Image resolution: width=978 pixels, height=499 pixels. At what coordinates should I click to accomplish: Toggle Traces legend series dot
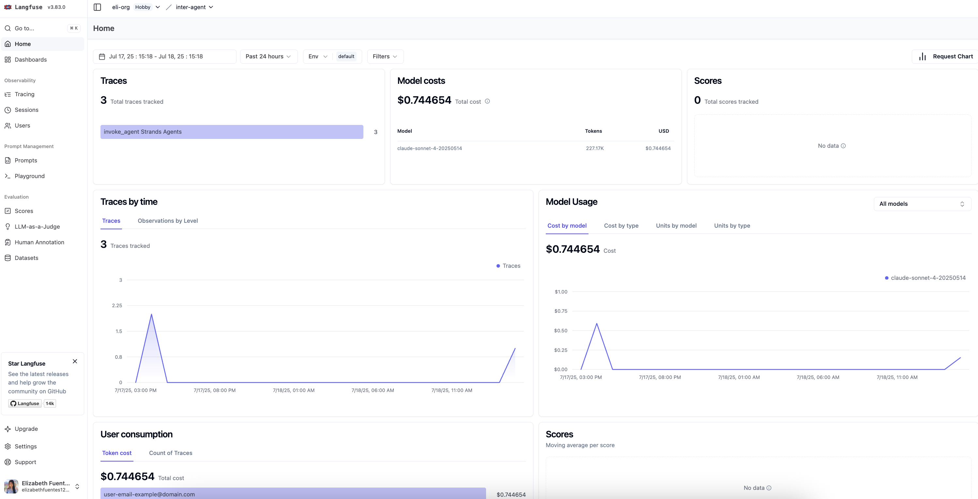point(498,266)
